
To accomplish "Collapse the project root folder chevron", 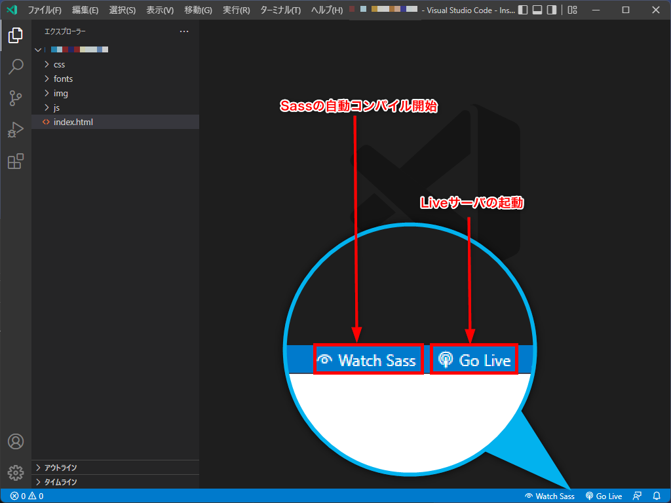I will click(x=38, y=50).
